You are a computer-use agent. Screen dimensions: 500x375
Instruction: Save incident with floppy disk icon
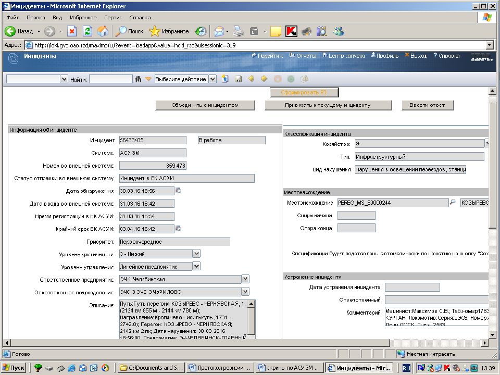click(x=238, y=79)
